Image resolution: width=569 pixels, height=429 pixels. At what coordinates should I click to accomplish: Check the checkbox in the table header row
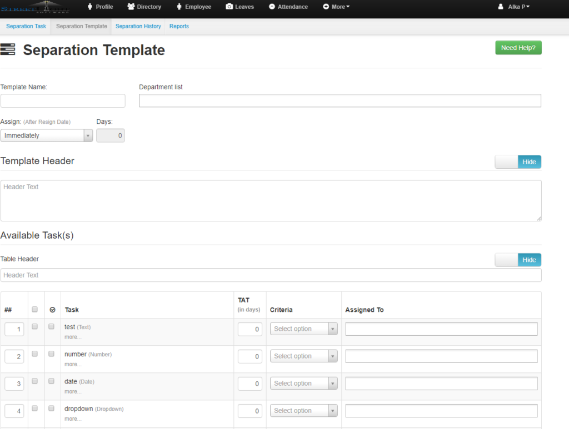coord(34,309)
